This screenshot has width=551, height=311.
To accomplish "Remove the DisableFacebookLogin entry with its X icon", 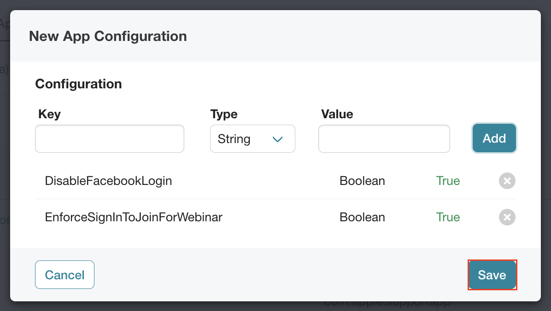I will (x=507, y=181).
